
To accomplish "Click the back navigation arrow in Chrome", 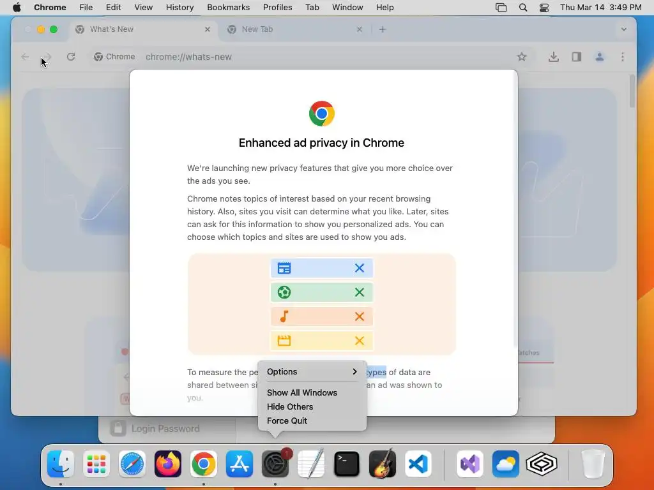I will pyautogui.click(x=25, y=57).
